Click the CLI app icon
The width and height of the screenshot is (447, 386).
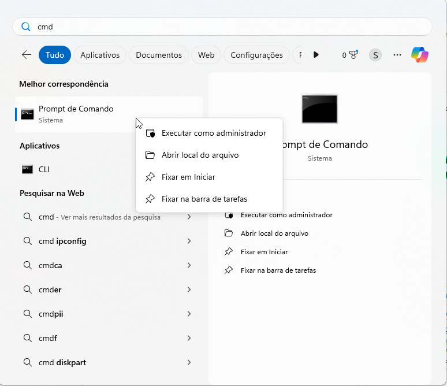click(27, 169)
